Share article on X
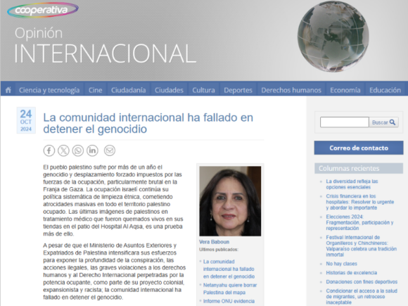The width and height of the screenshot is (408, 306). (63, 151)
